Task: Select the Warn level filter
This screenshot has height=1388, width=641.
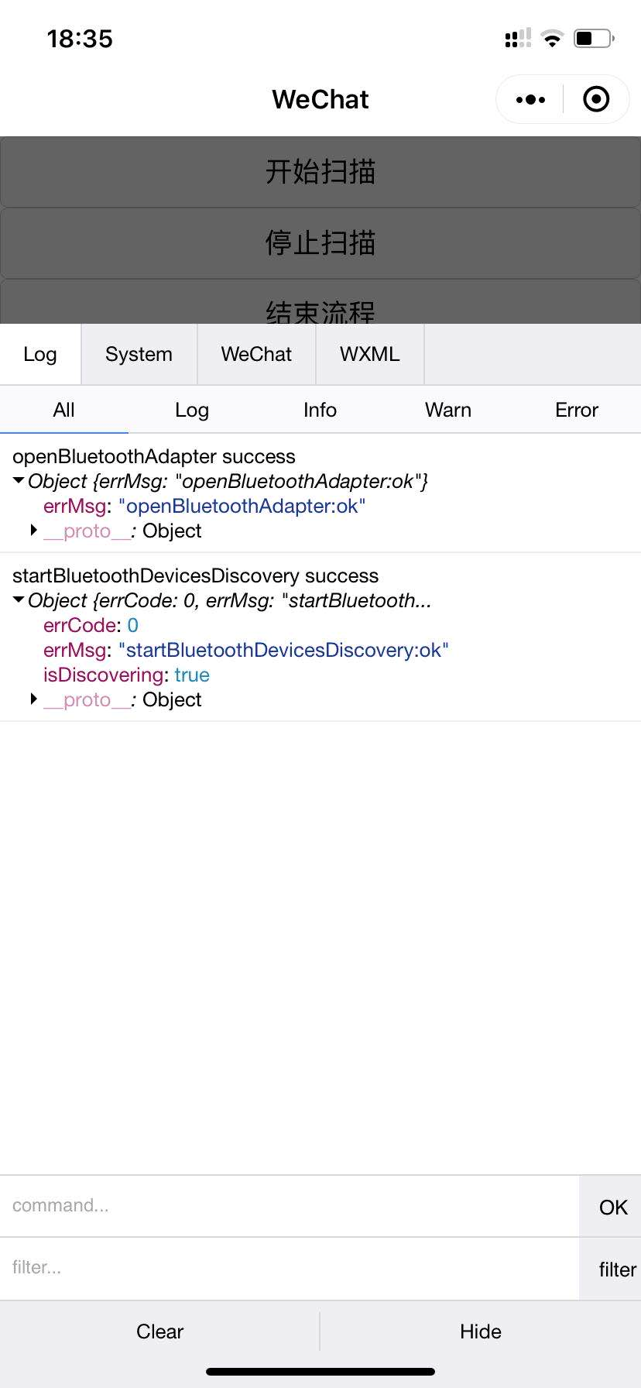Action: tap(448, 410)
